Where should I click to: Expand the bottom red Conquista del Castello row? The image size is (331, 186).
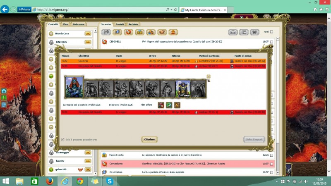pos(163,112)
